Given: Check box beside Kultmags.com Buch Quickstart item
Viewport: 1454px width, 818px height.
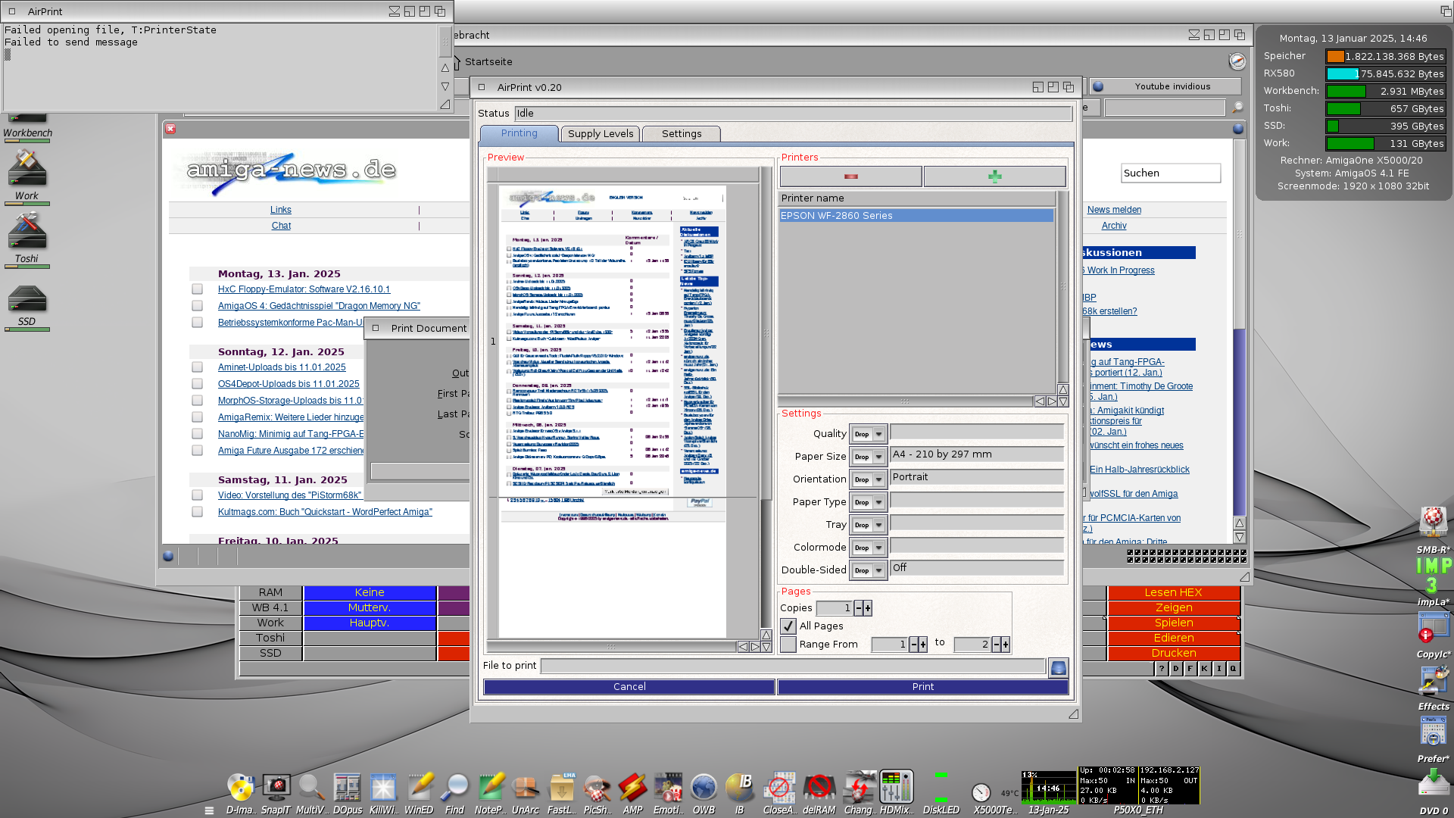Looking at the screenshot, I should [x=197, y=512].
